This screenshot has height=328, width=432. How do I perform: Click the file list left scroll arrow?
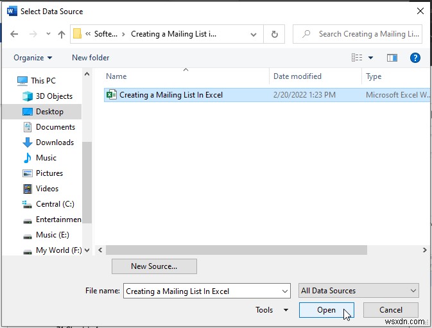tap(100, 250)
